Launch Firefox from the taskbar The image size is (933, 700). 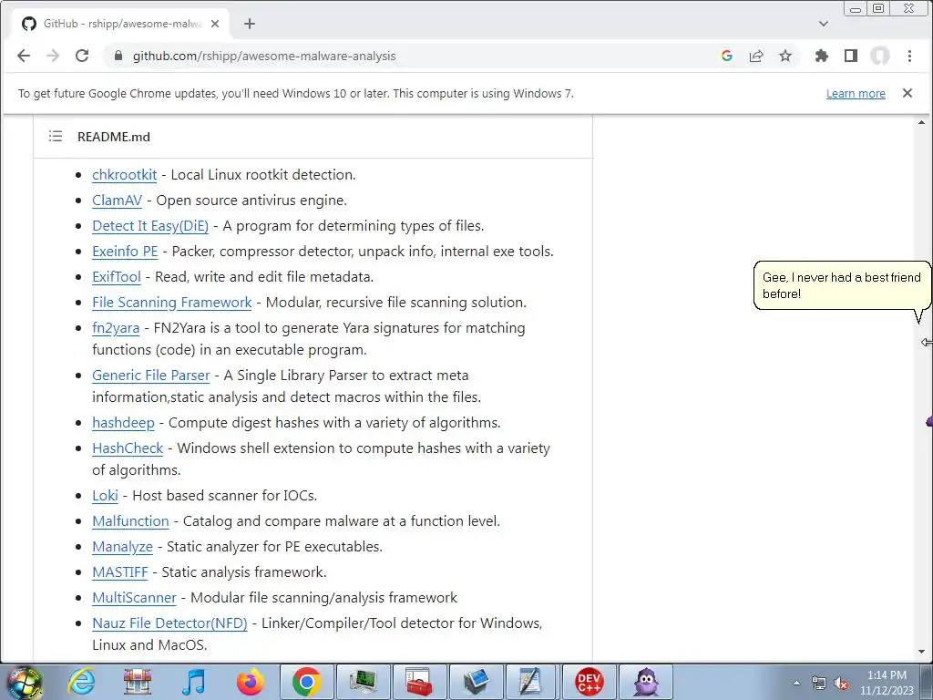[250, 682]
